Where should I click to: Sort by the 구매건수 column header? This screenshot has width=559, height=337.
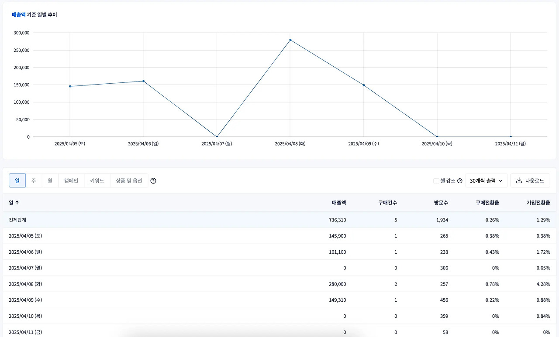(387, 203)
